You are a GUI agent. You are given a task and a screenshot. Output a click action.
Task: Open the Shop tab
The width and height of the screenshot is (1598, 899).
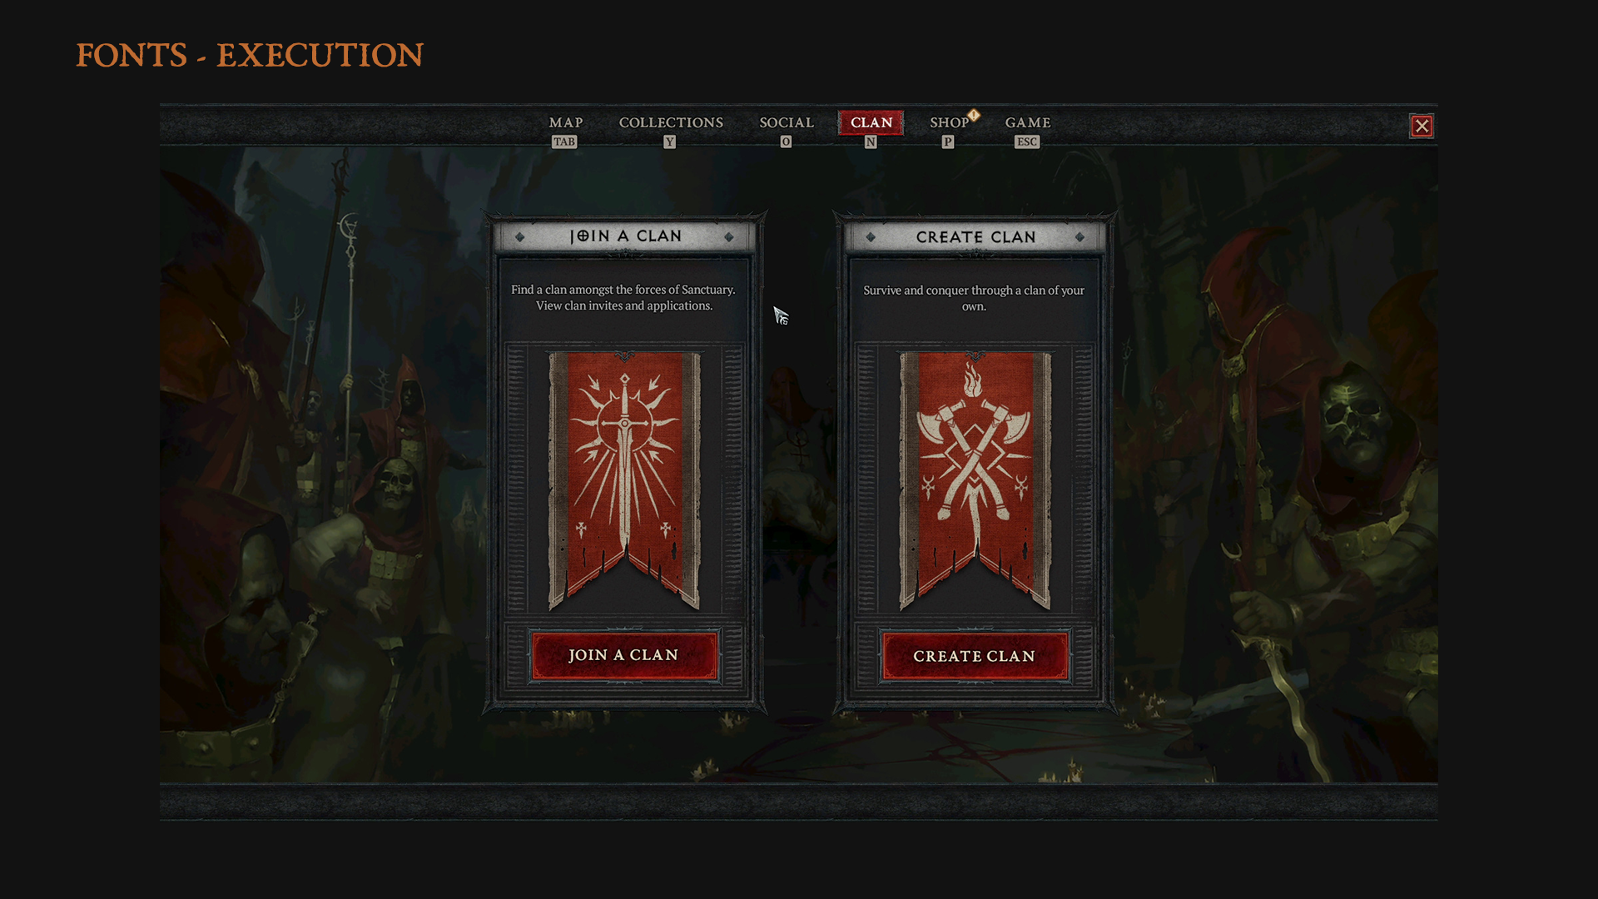(x=949, y=122)
